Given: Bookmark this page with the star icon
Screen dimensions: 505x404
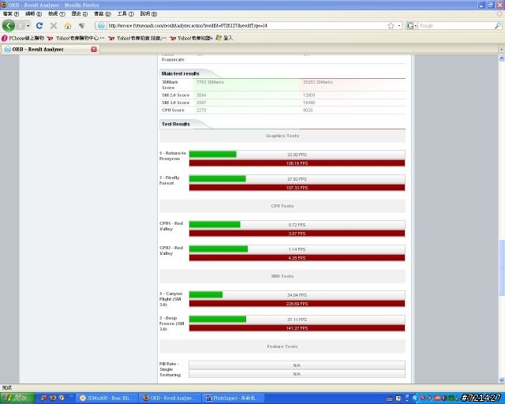Looking at the screenshot, I should [391, 25].
